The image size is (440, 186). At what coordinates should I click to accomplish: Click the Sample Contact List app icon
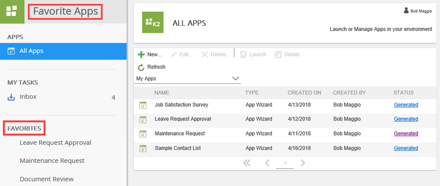[x=143, y=149]
